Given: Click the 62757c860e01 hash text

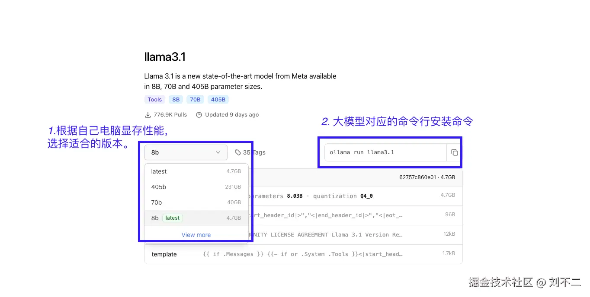Looking at the screenshot, I should coord(417,177).
